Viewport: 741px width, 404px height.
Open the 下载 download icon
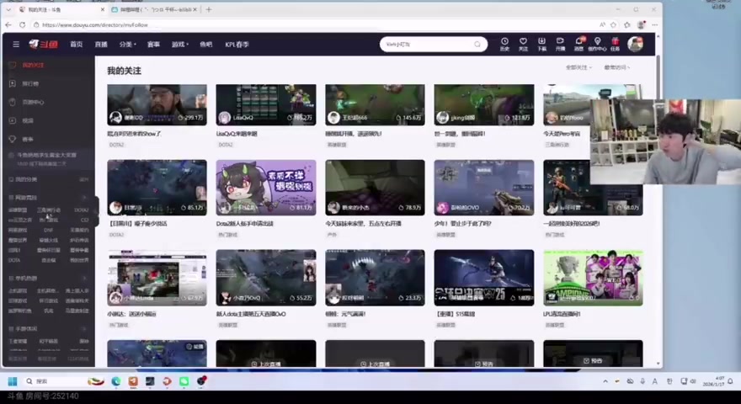pos(541,43)
